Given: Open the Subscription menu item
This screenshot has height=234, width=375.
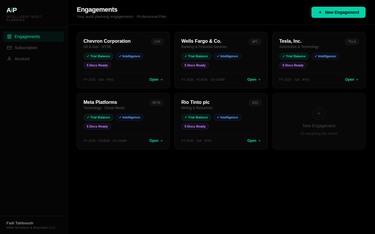Looking at the screenshot, I should (x=26, y=48).
